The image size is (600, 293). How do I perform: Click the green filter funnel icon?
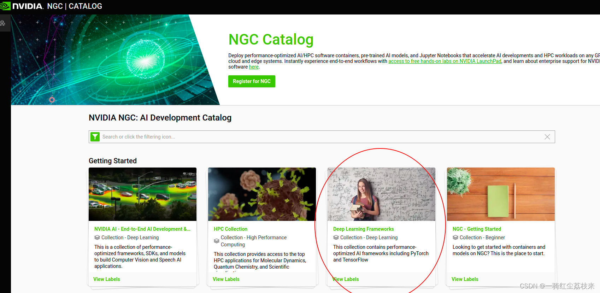(95, 137)
